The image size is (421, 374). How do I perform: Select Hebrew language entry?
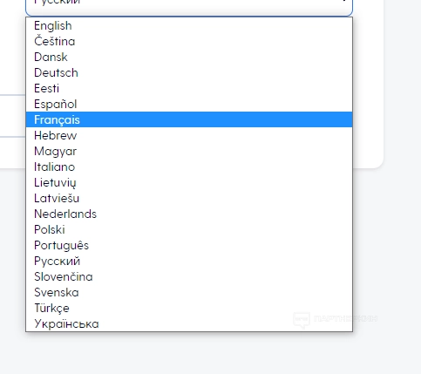[189, 135]
